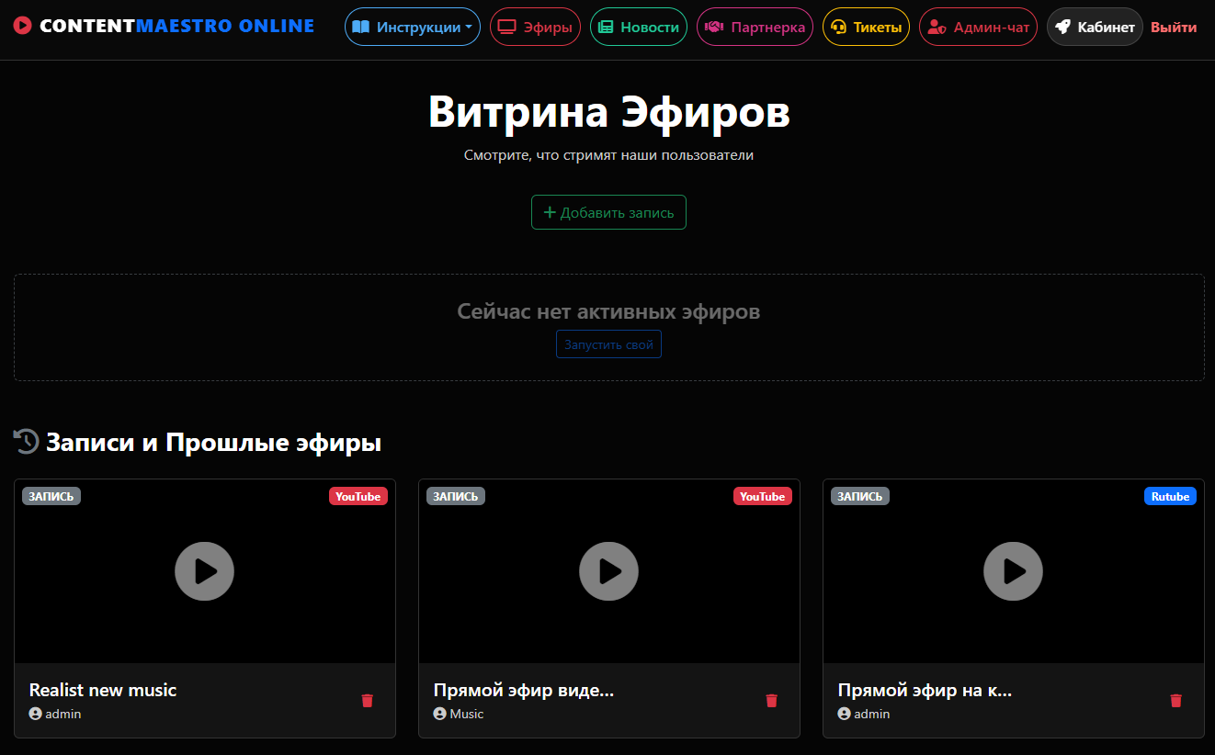
Task: Click the Добавить запись button
Action: 608,212
